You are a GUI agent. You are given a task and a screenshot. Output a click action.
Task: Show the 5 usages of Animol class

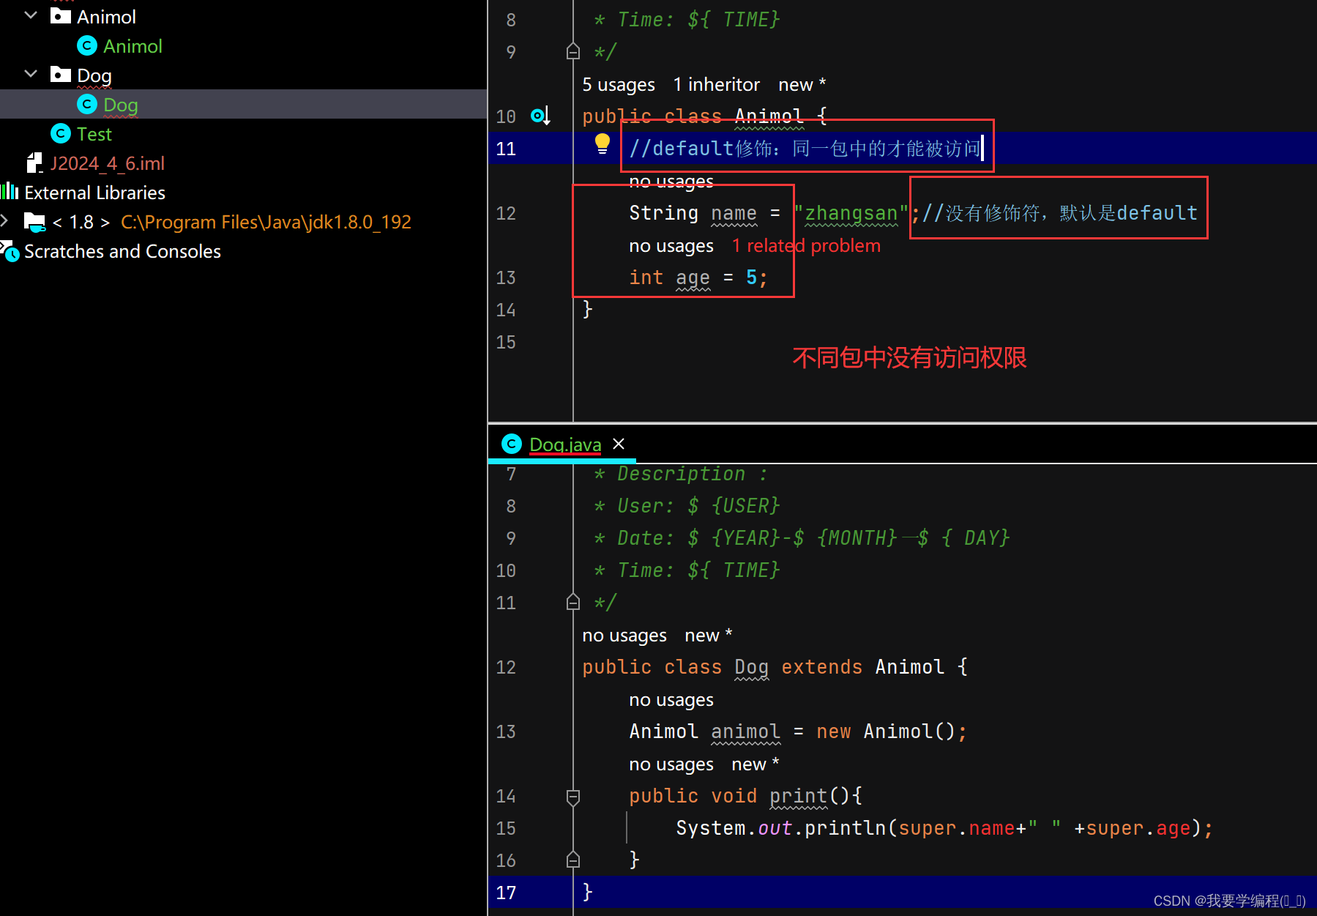point(619,84)
